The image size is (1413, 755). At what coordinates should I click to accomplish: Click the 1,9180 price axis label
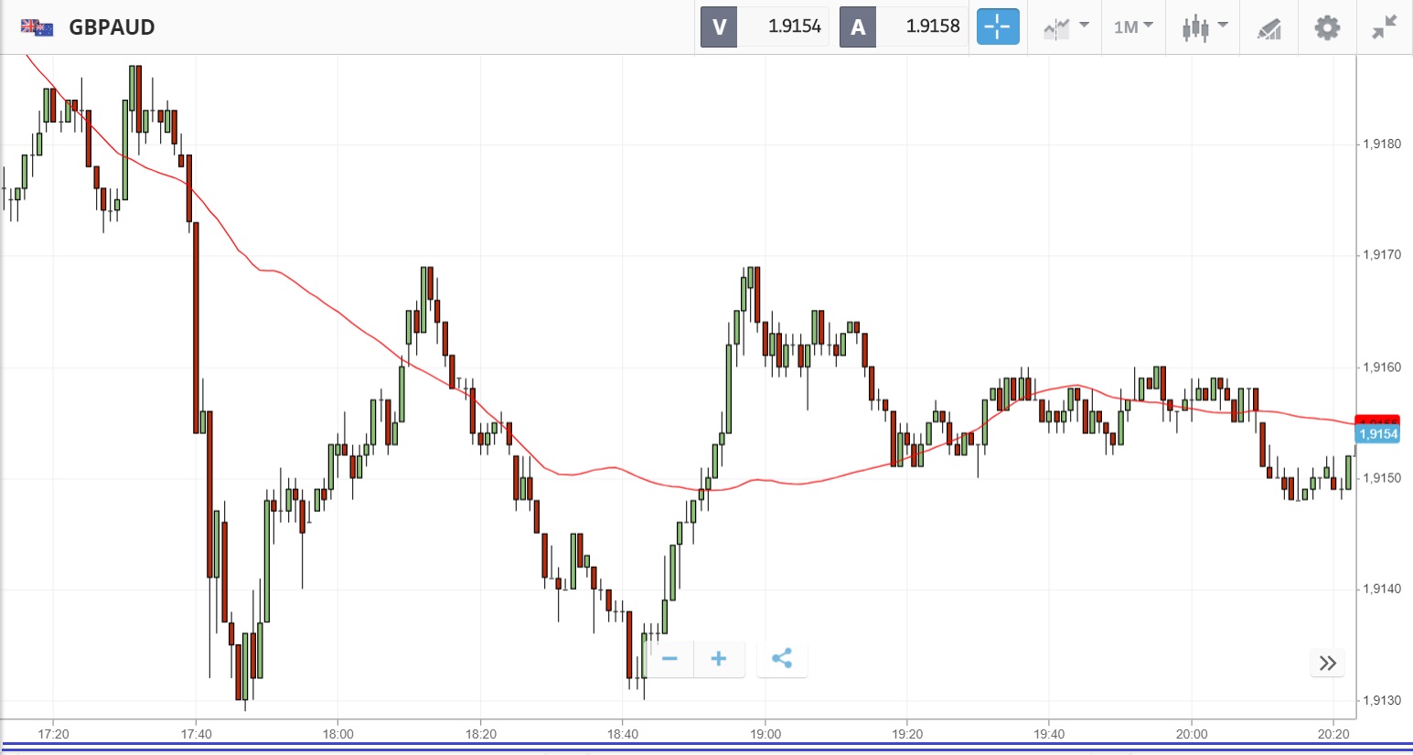1382,144
